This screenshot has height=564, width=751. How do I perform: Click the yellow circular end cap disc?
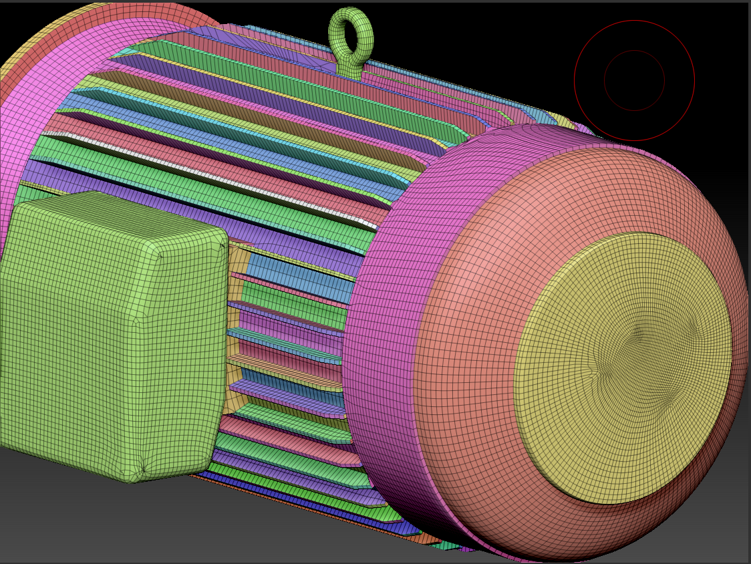click(x=623, y=368)
